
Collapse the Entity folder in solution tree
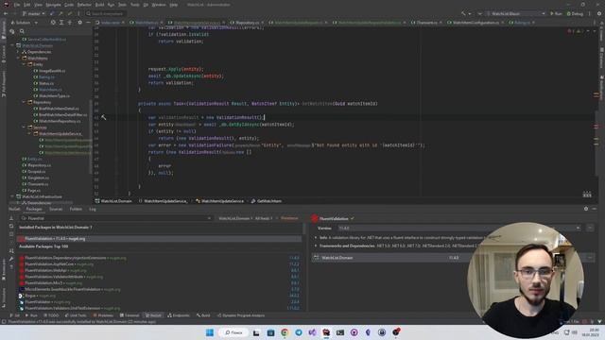24,64
